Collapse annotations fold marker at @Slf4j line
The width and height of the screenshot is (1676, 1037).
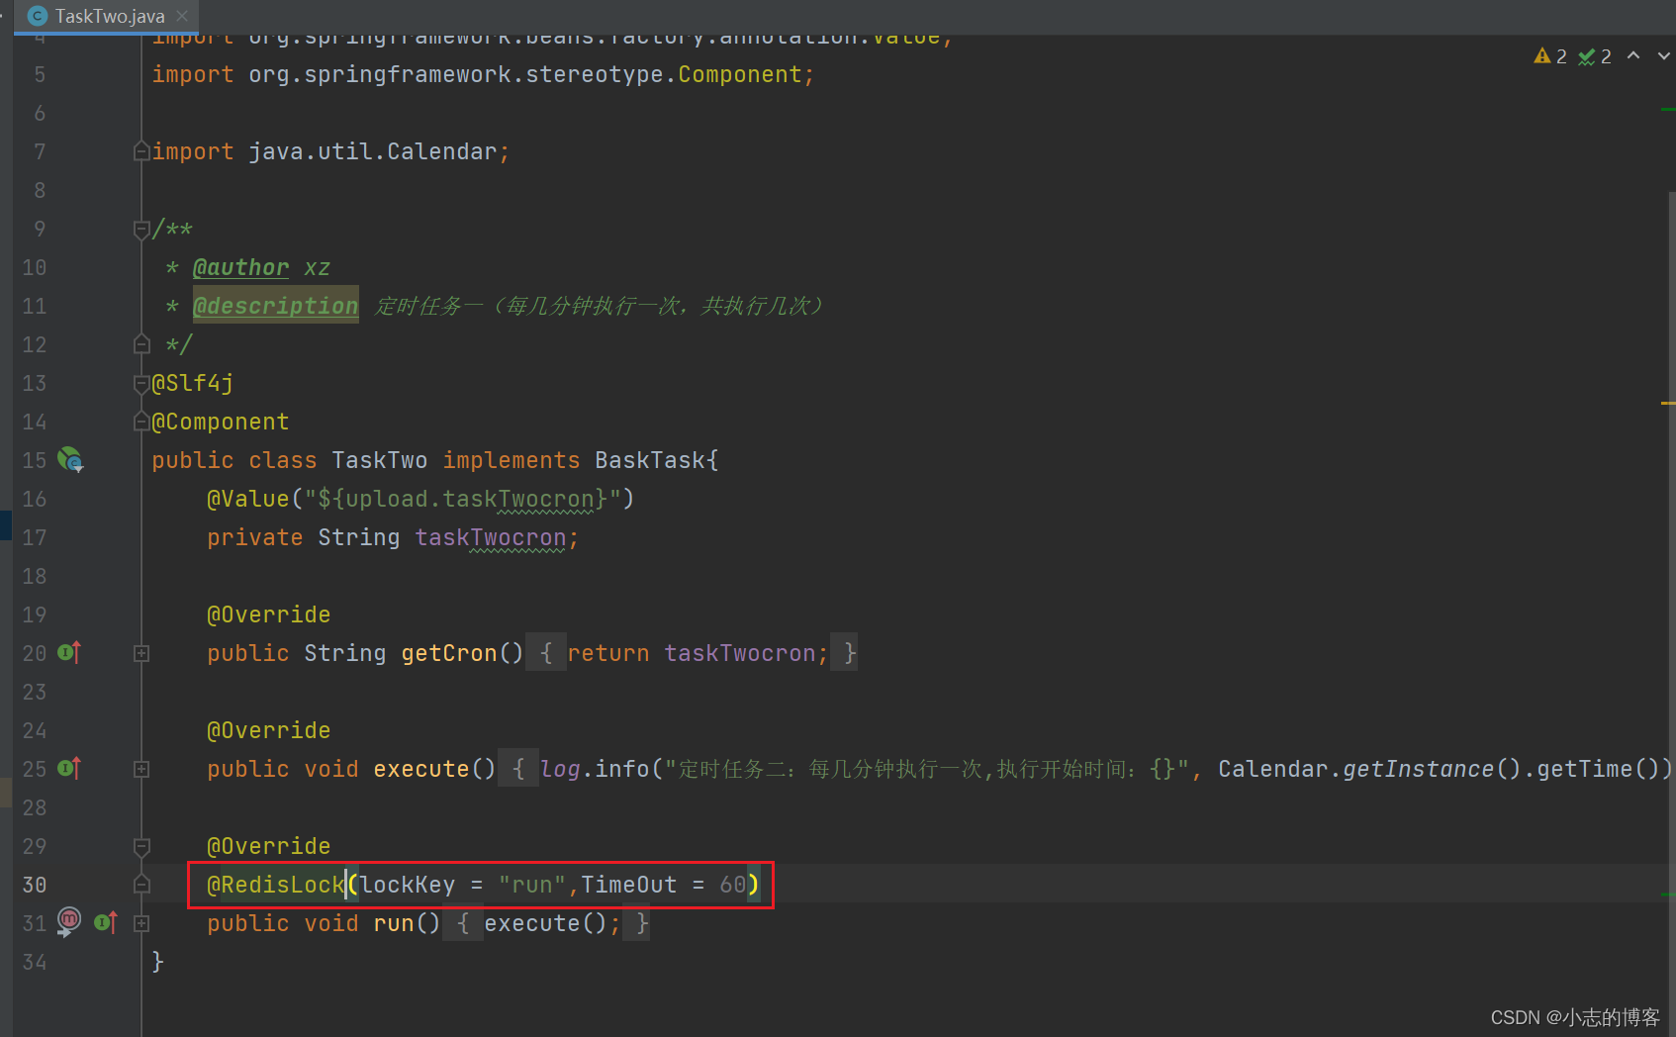click(141, 384)
